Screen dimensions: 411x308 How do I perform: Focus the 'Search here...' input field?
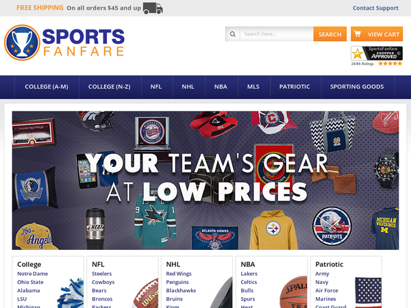(277, 34)
